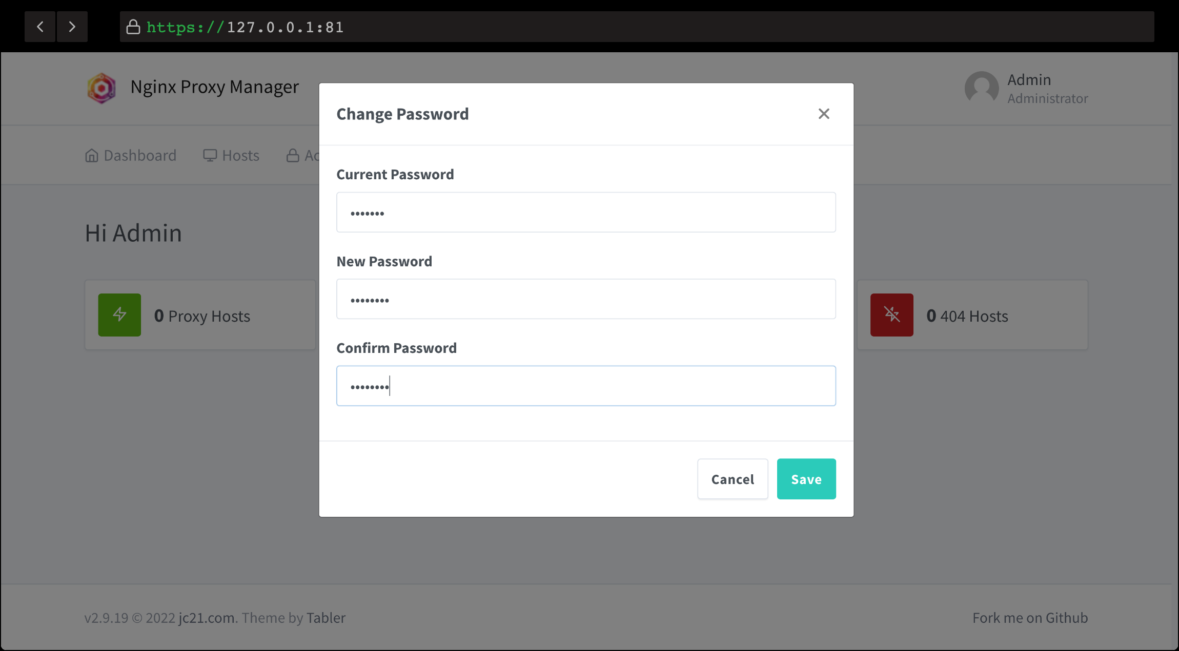Click the New Password input field
This screenshot has width=1179, height=651.
tap(586, 299)
